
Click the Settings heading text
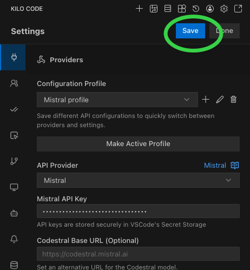(x=28, y=31)
